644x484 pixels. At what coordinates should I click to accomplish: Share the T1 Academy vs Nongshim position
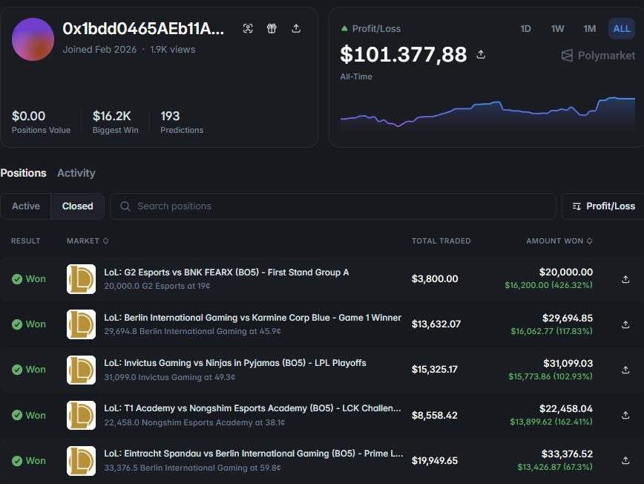625,415
